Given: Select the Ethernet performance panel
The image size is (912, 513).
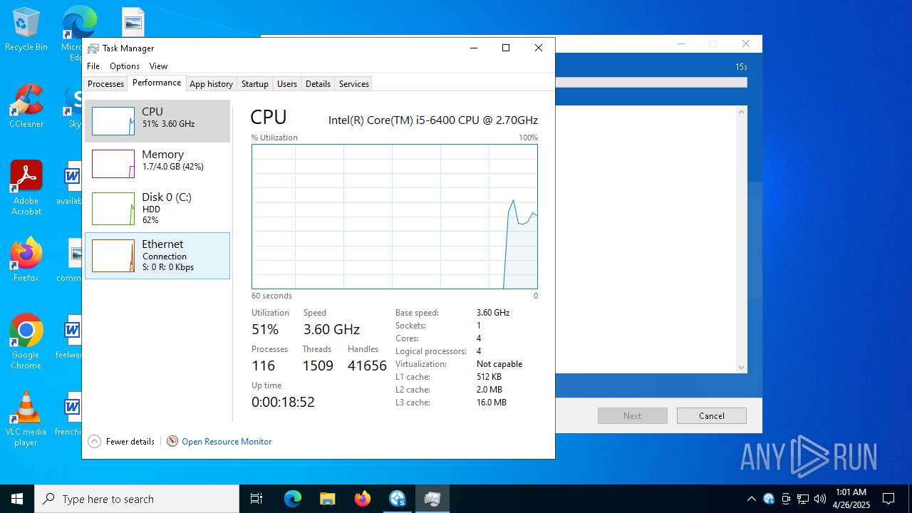Looking at the screenshot, I should click(x=157, y=255).
